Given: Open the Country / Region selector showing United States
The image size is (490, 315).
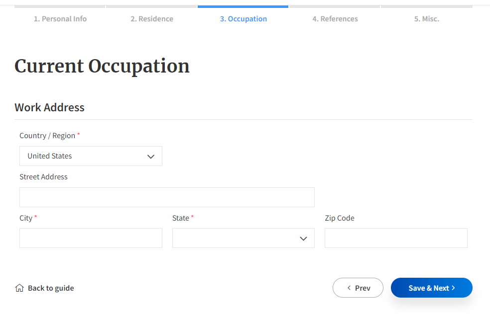Looking at the screenshot, I should tap(91, 156).
